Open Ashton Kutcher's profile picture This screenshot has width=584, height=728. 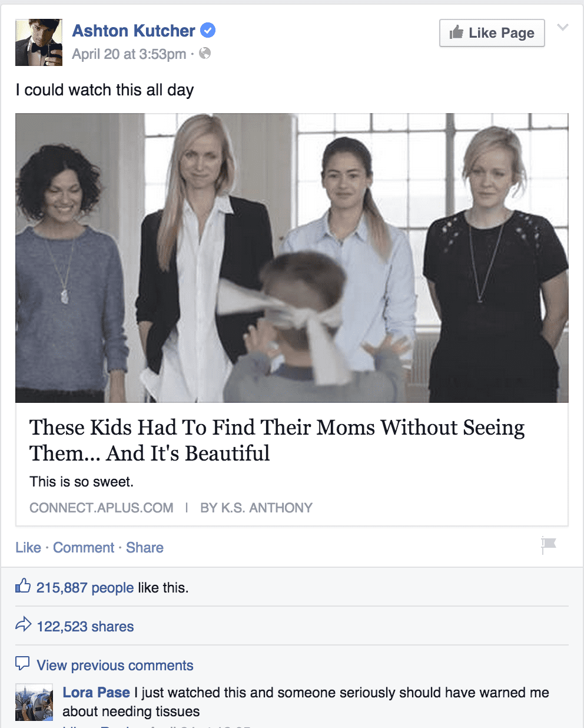[x=39, y=42]
